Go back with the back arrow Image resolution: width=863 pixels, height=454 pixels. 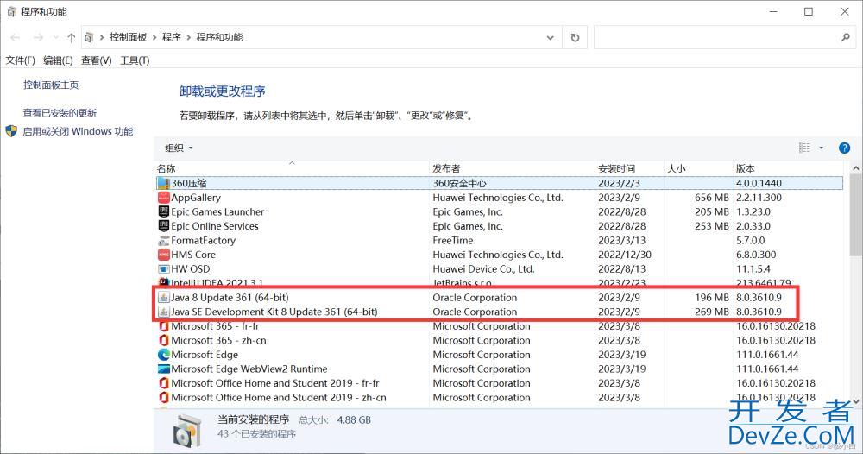pos(16,37)
